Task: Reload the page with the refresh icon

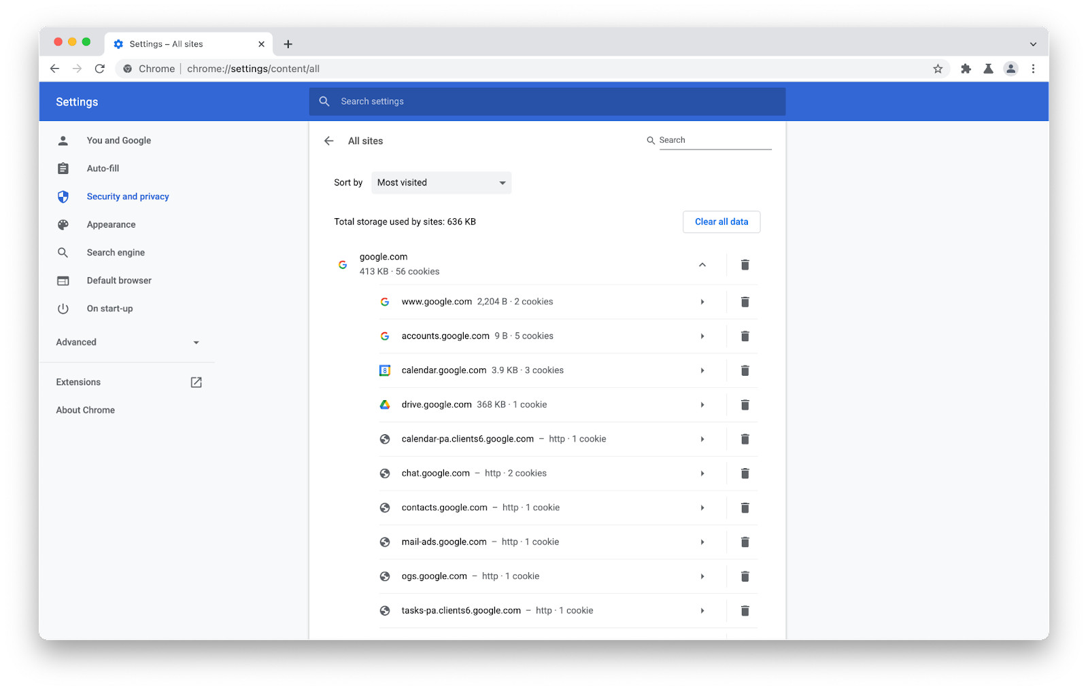Action: coord(100,69)
